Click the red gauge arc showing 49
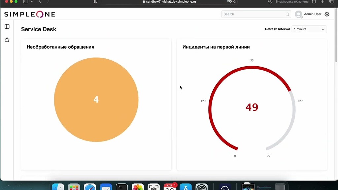 (252, 68)
